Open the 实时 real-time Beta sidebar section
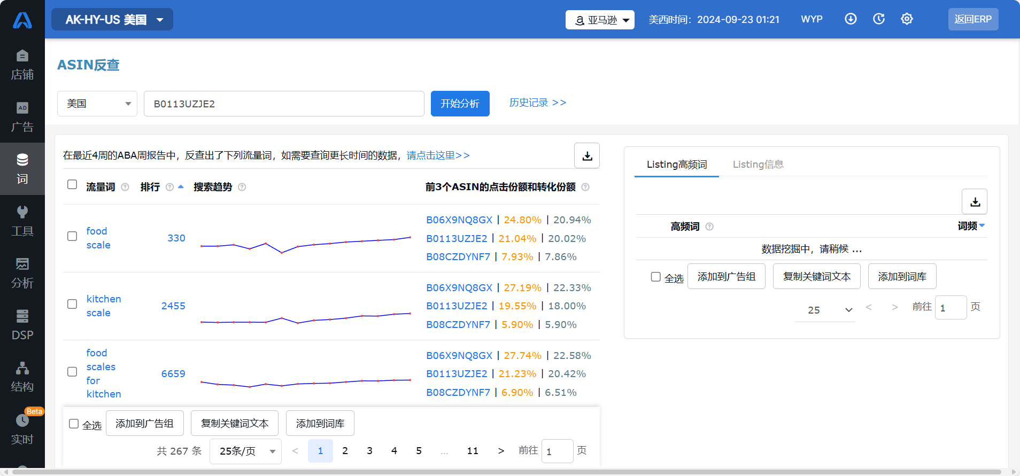1020x476 pixels. tap(22, 428)
